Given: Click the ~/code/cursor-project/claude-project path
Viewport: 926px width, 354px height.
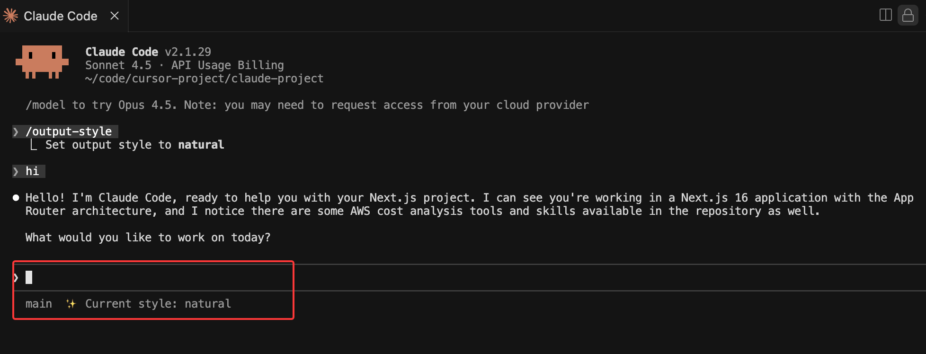Looking at the screenshot, I should [204, 78].
